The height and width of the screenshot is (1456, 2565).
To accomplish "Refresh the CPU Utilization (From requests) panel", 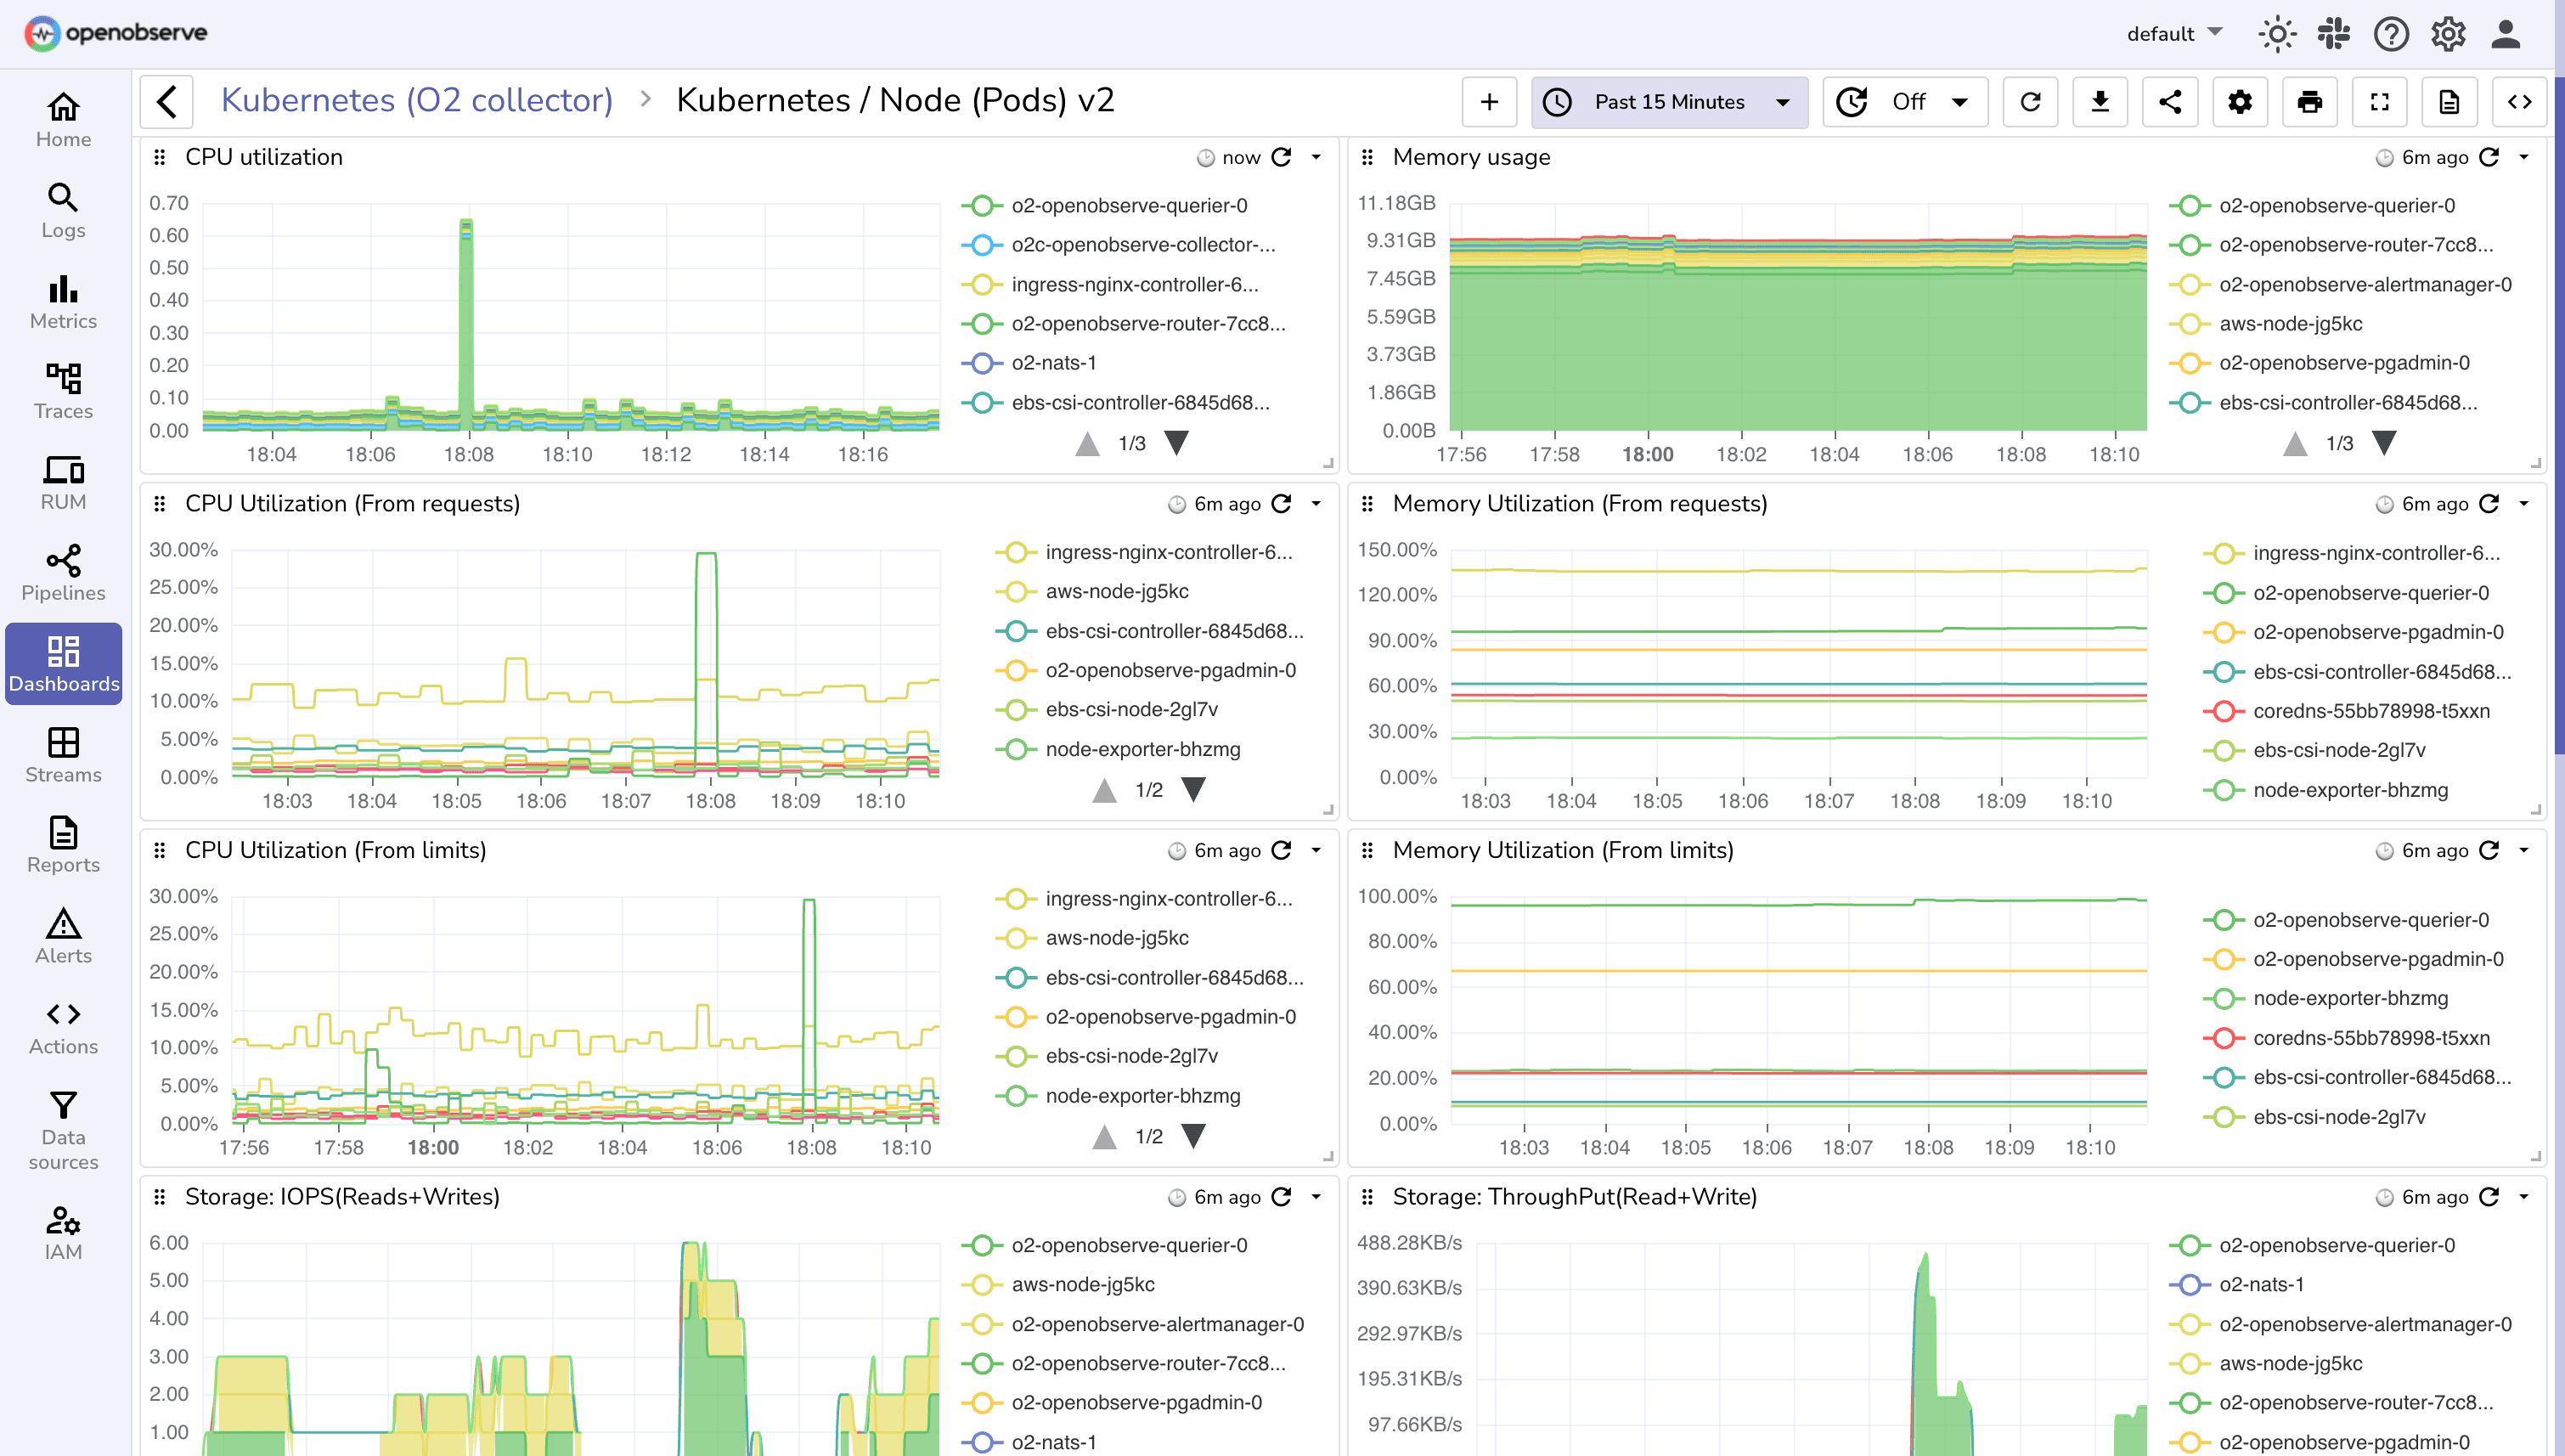I will pos(1282,504).
